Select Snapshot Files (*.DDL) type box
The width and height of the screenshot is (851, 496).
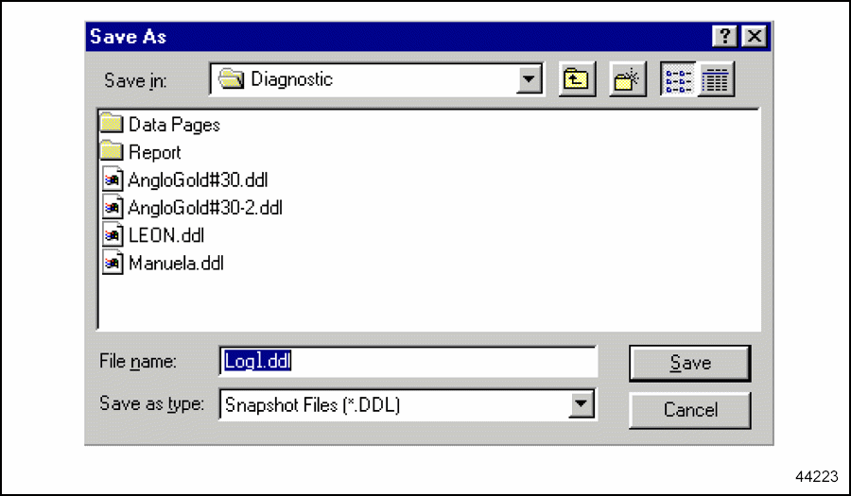tap(408, 404)
